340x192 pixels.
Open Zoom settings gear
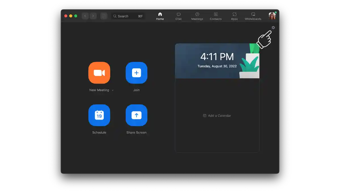tap(273, 28)
